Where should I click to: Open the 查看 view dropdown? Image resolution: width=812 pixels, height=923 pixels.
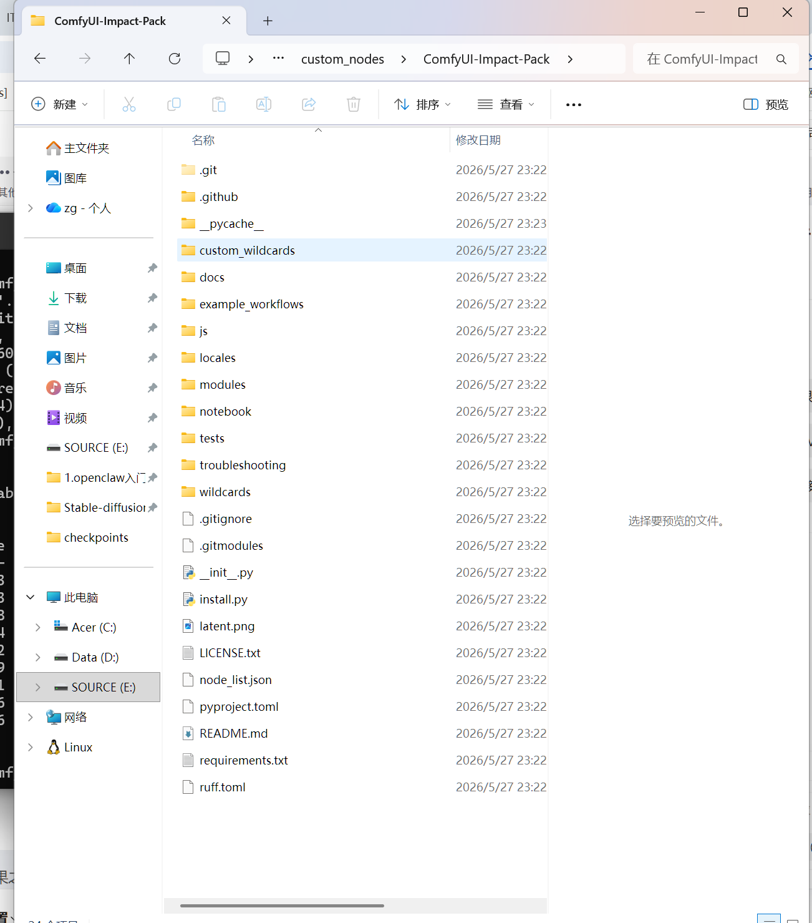pos(506,104)
